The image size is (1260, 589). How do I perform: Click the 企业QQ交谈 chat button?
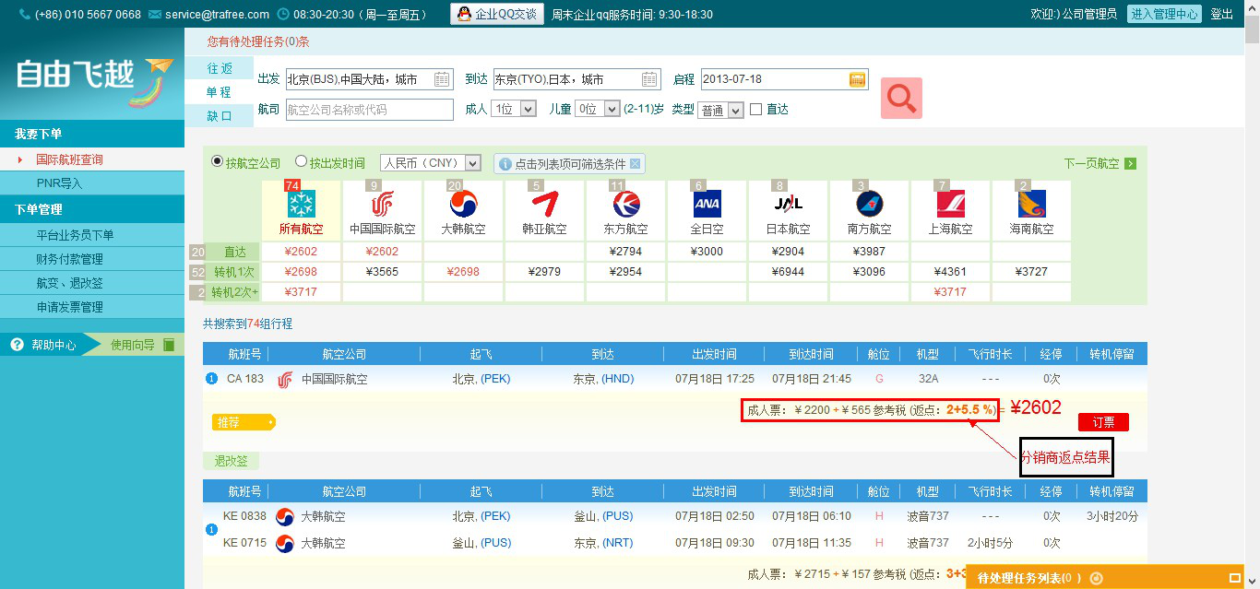(x=496, y=14)
